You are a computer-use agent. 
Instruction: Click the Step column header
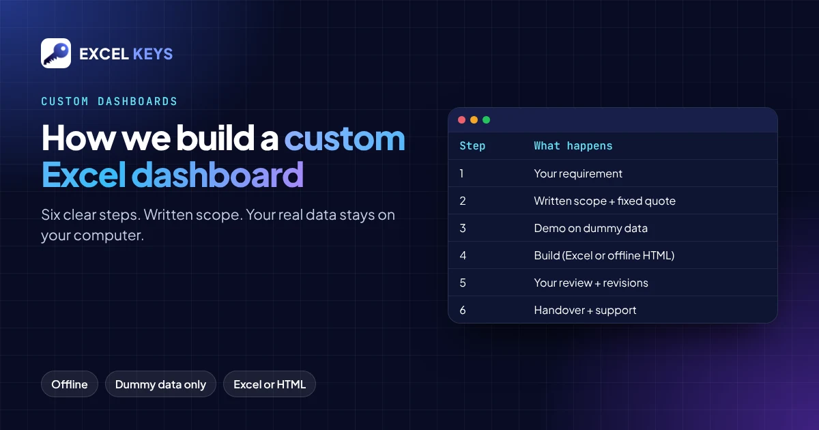coord(472,146)
